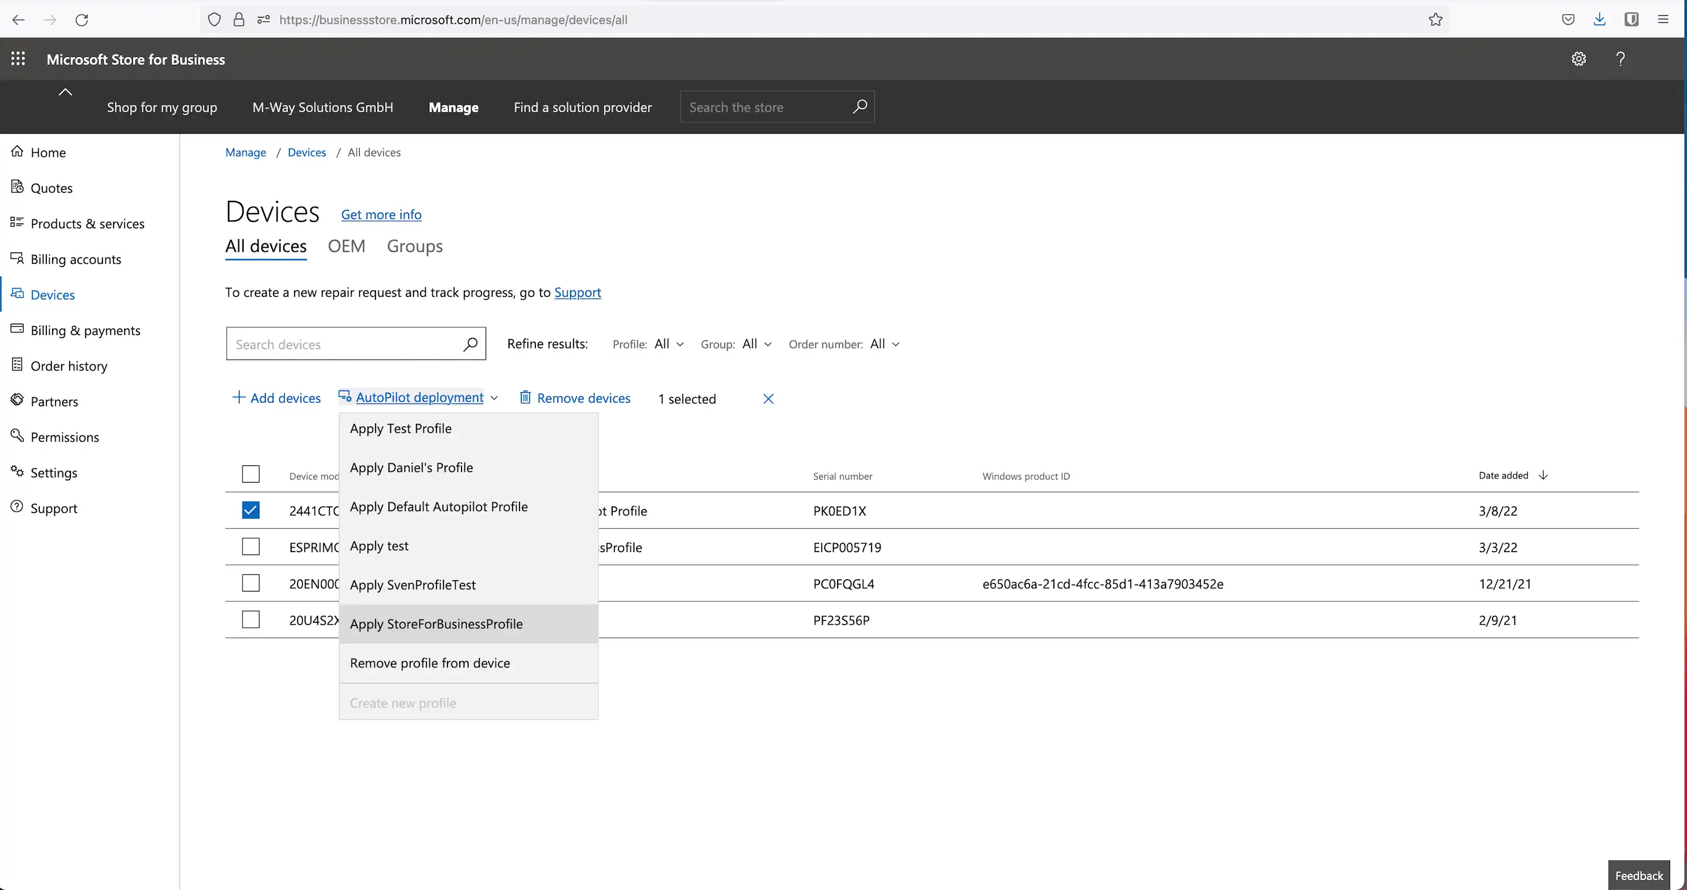Screen dimensions: 1687x890
Task: Click the Partners sidebar icon
Action: pos(18,400)
